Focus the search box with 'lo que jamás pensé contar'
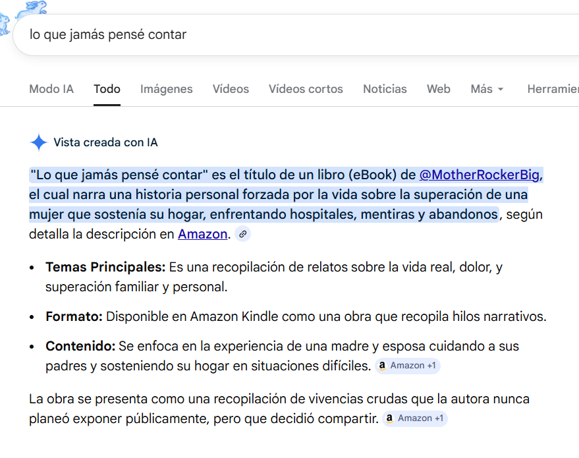Screen dimensions: 579x458 pos(295,35)
